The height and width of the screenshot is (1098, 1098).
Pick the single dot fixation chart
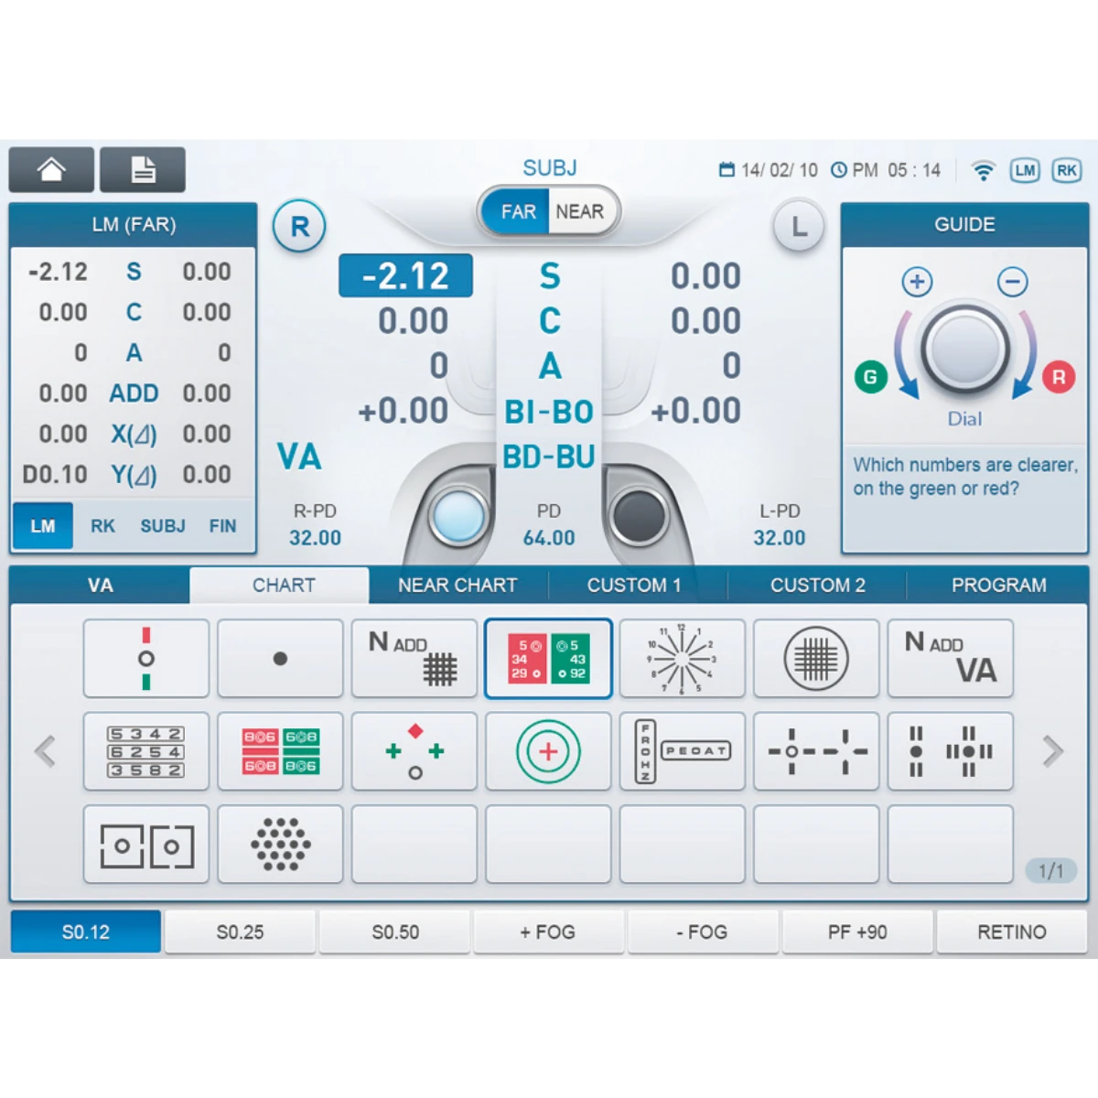[280, 659]
